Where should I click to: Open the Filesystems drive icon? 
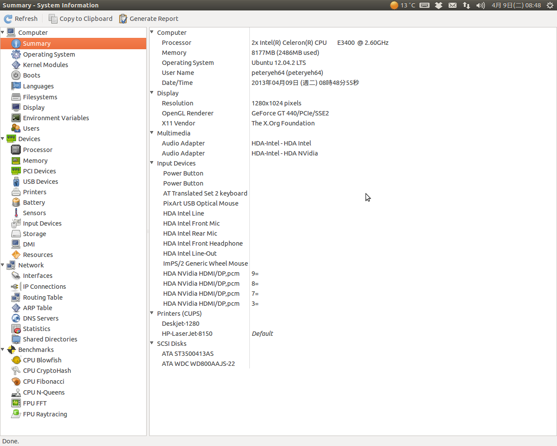click(x=16, y=97)
